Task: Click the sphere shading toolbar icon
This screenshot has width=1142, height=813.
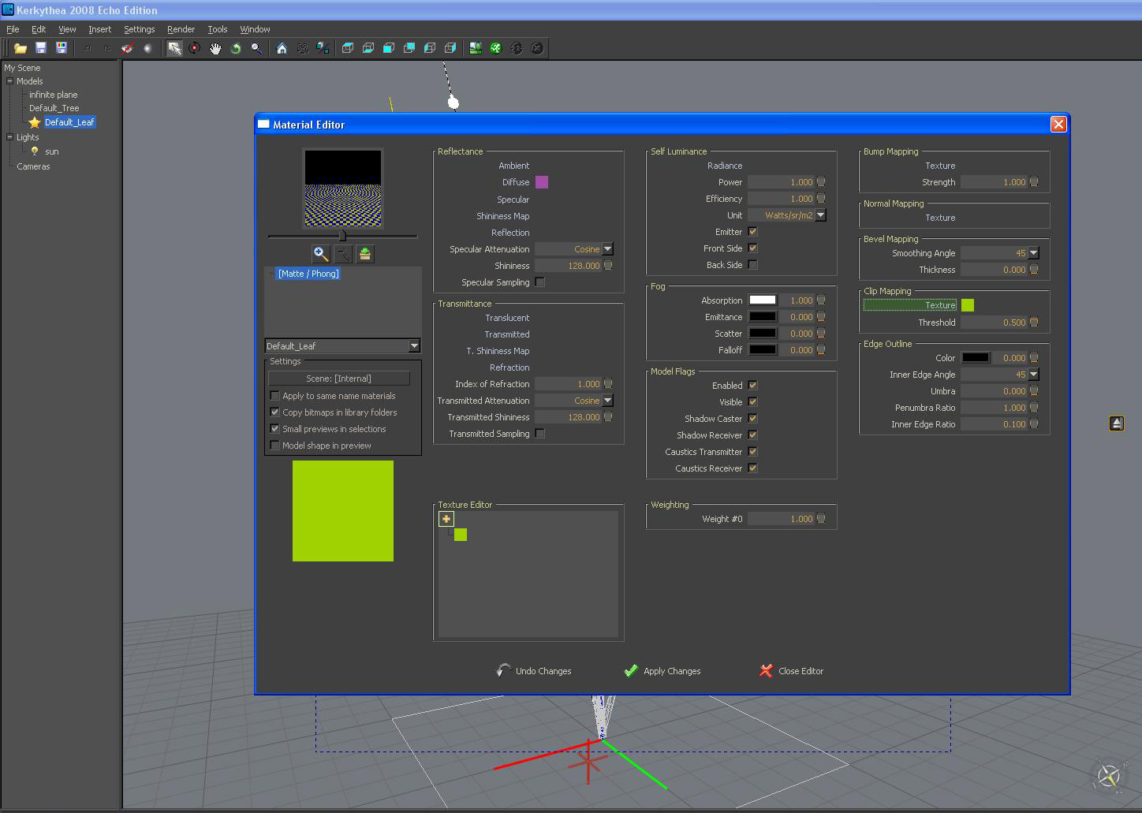Action: 147,48
